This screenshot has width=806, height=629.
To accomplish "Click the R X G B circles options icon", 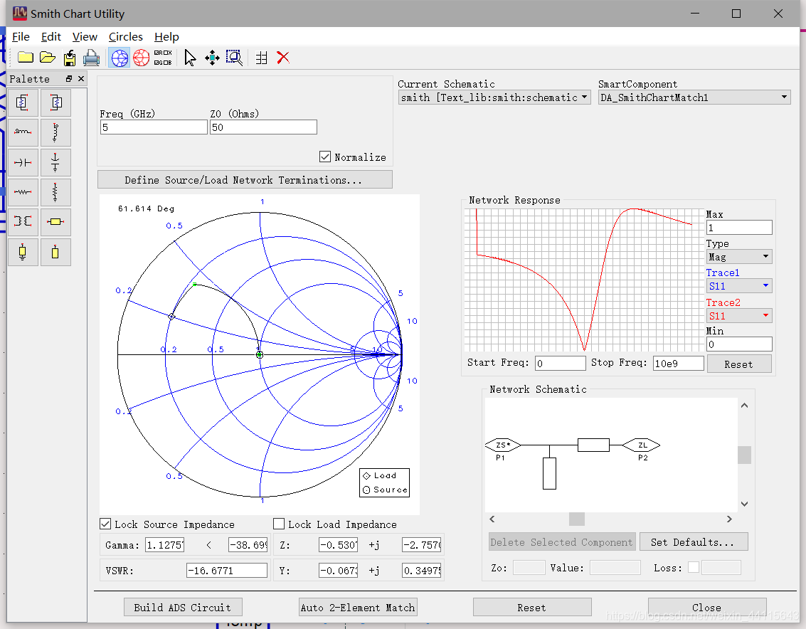I will [163, 58].
